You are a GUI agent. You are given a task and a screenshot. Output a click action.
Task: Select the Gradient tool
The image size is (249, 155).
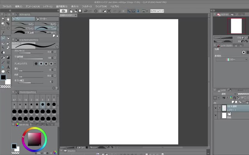click(x=8, y=58)
